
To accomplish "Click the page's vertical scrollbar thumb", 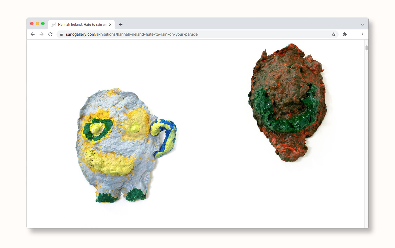I will tap(366, 48).
